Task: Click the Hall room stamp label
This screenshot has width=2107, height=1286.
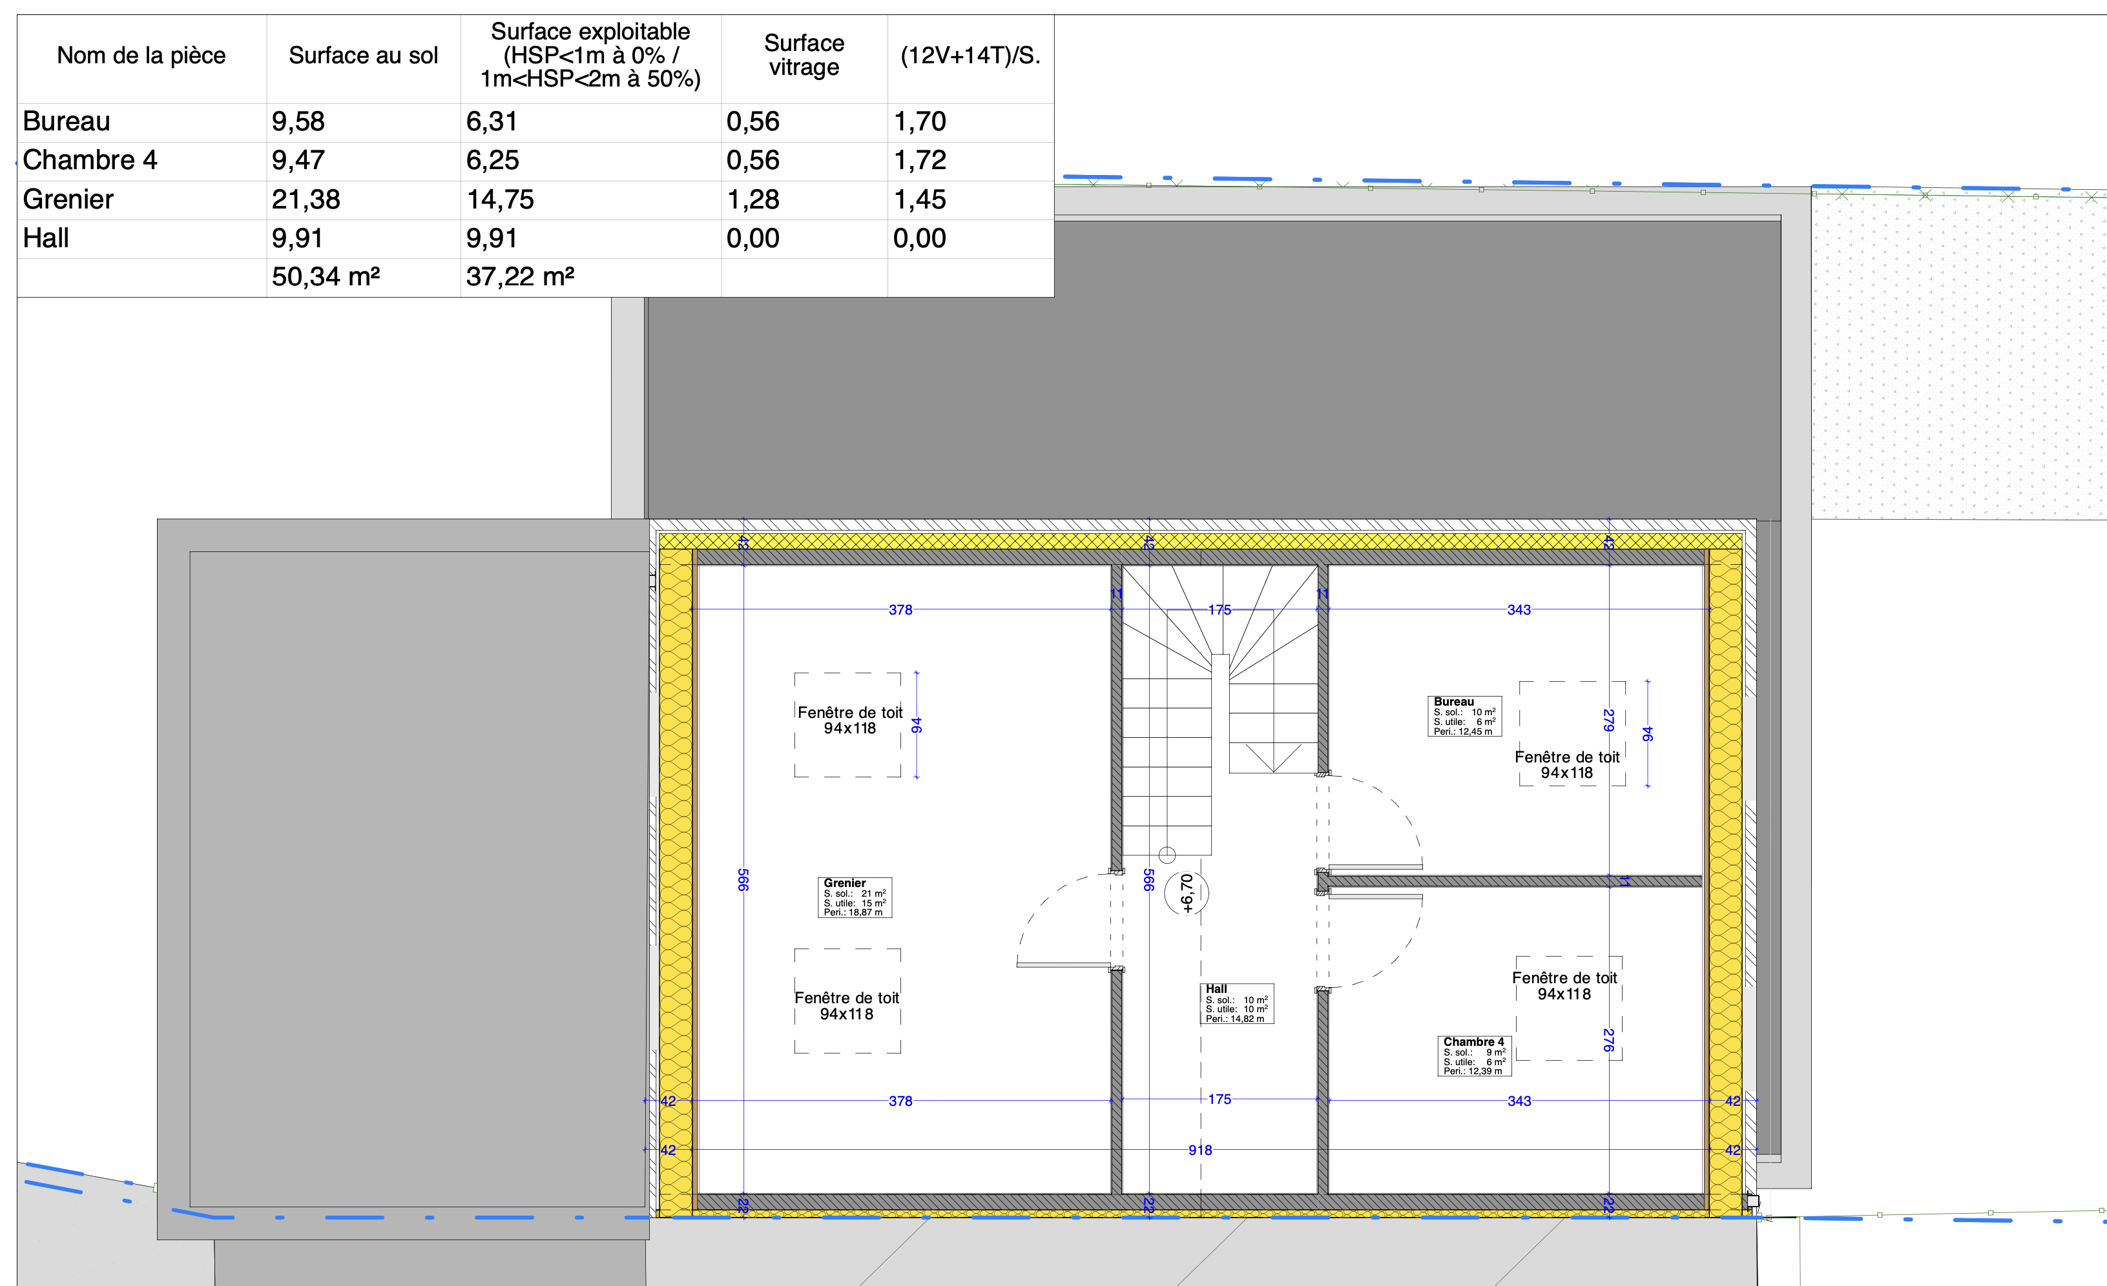Action: point(1236,1003)
